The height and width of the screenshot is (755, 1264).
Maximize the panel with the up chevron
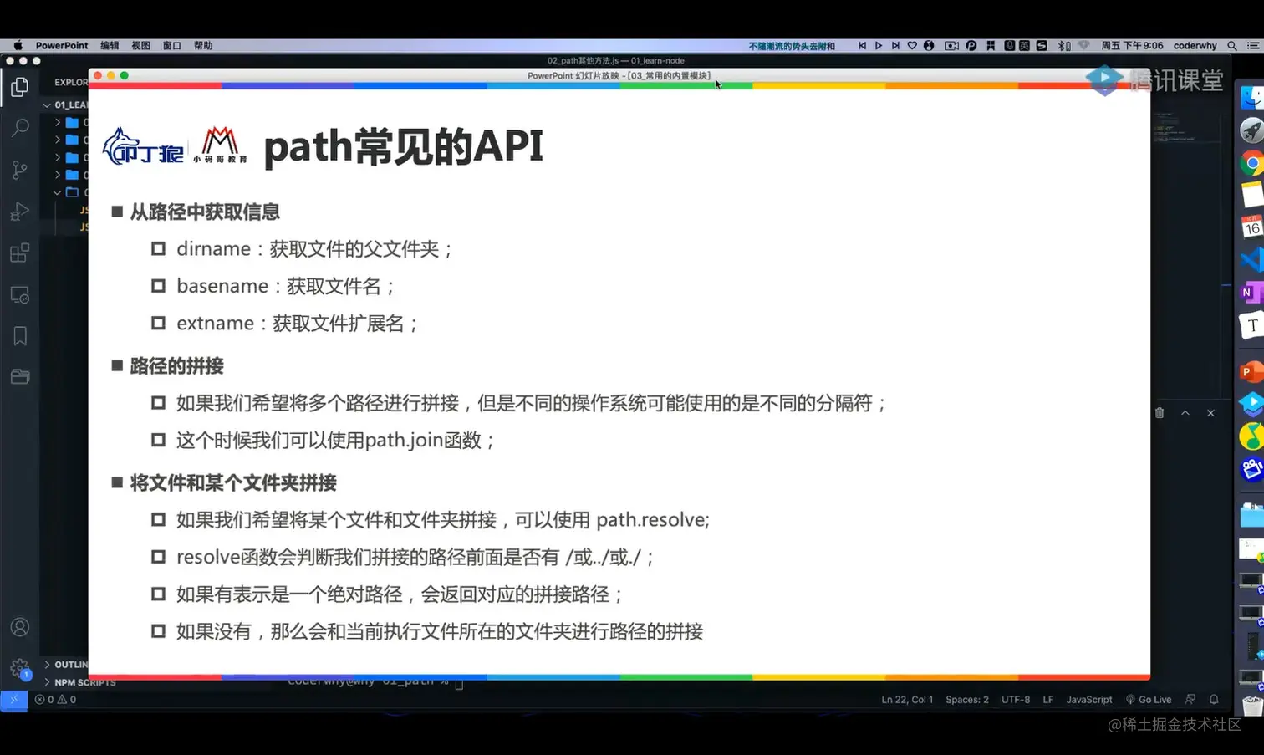pyautogui.click(x=1185, y=413)
